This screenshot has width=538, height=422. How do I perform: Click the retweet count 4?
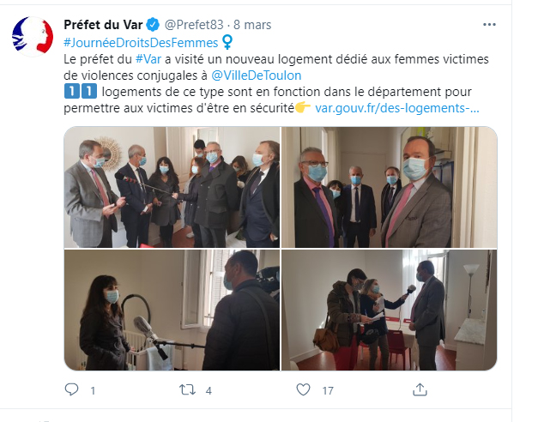[209, 390]
